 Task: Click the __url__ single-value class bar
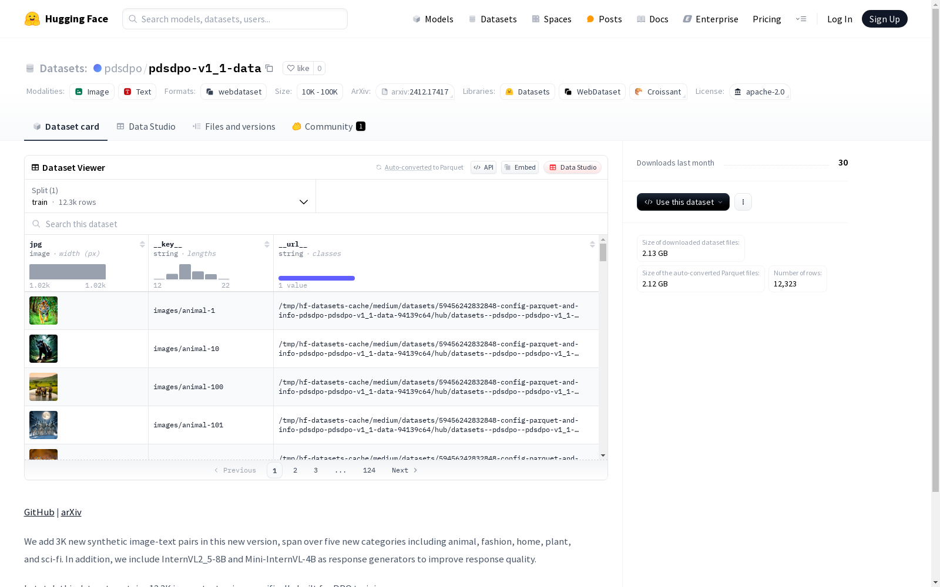pyautogui.click(x=317, y=278)
